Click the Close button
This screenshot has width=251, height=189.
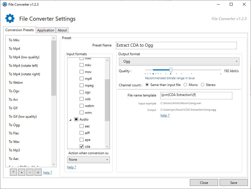[204, 182]
